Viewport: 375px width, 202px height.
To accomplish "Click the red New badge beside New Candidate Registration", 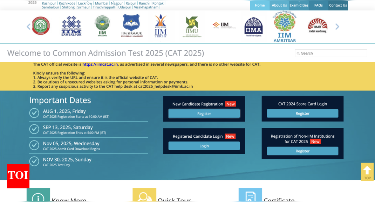I will click(x=231, y=104).
